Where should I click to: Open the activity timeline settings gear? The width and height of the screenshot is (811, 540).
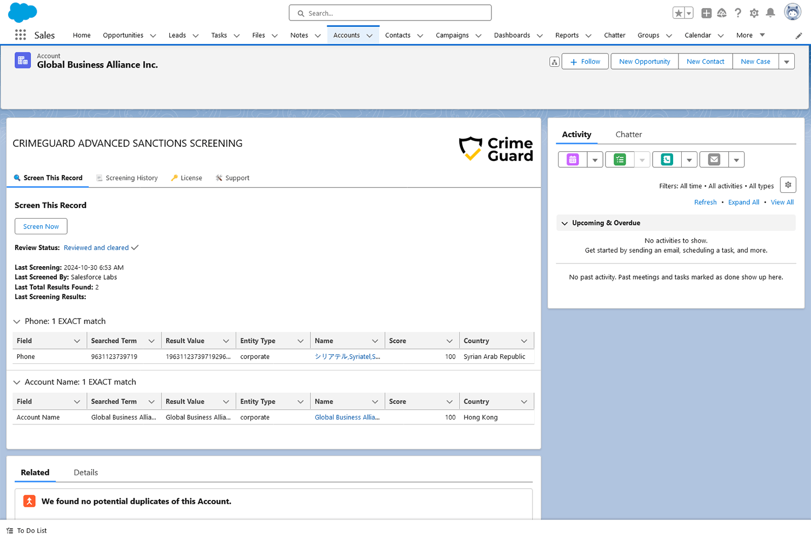(x=788, y=185)
